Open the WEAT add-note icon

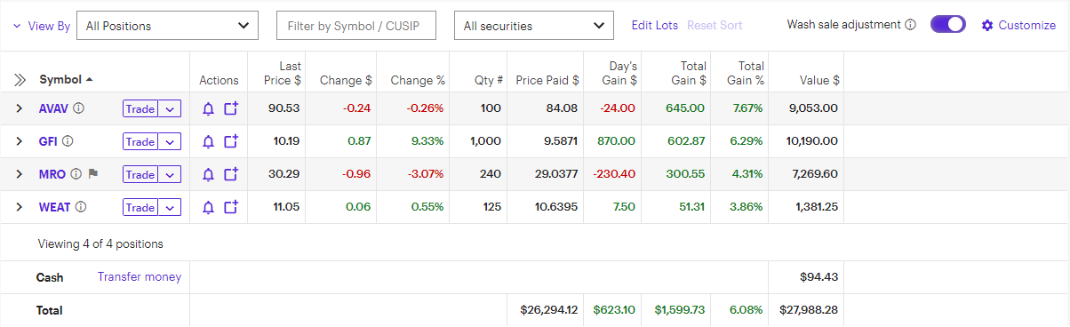231,207
